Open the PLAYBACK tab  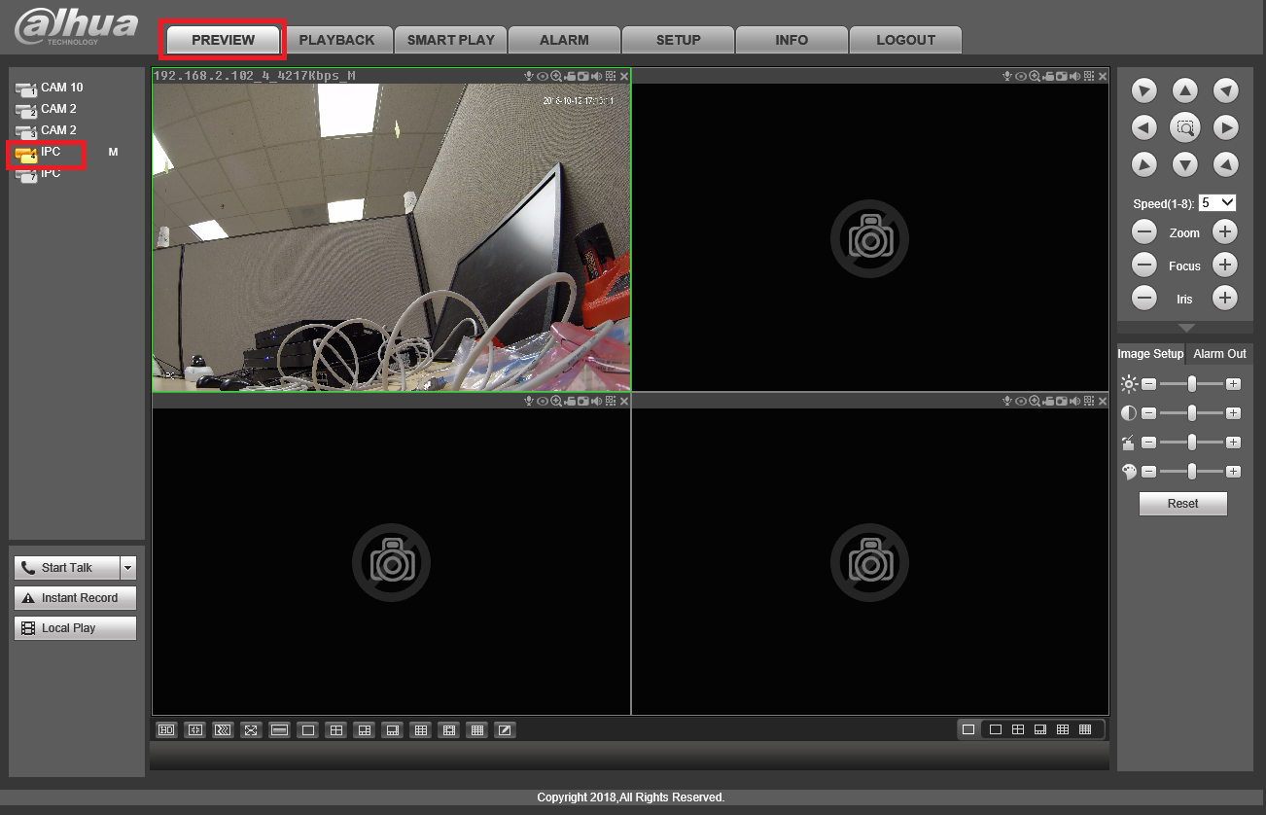[336, 40]
